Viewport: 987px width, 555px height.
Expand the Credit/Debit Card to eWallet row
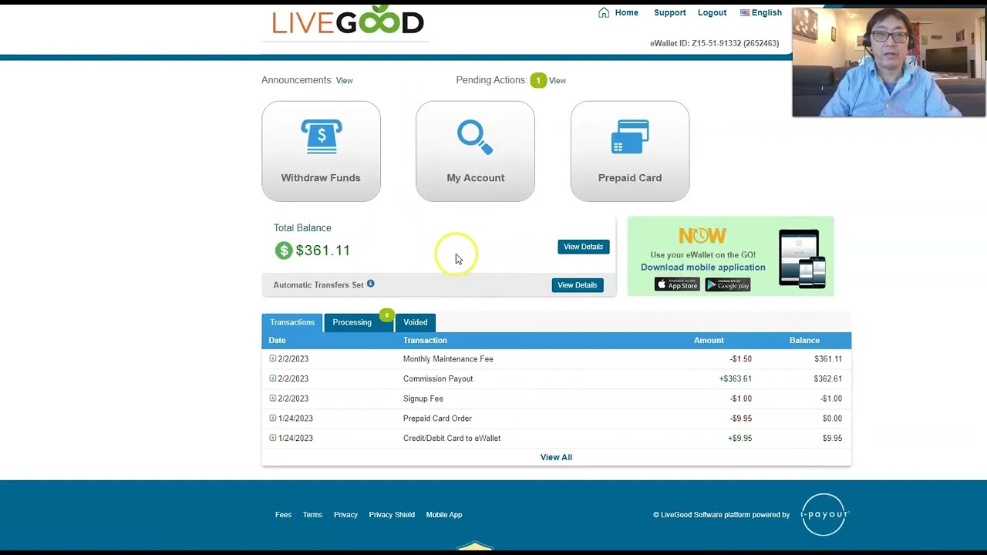272,438
